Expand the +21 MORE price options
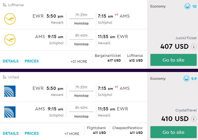Screen dimensions: 198x140 click(79, 62)
